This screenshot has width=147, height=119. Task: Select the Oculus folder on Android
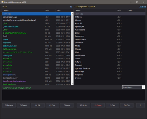click(x=110, y=58)
